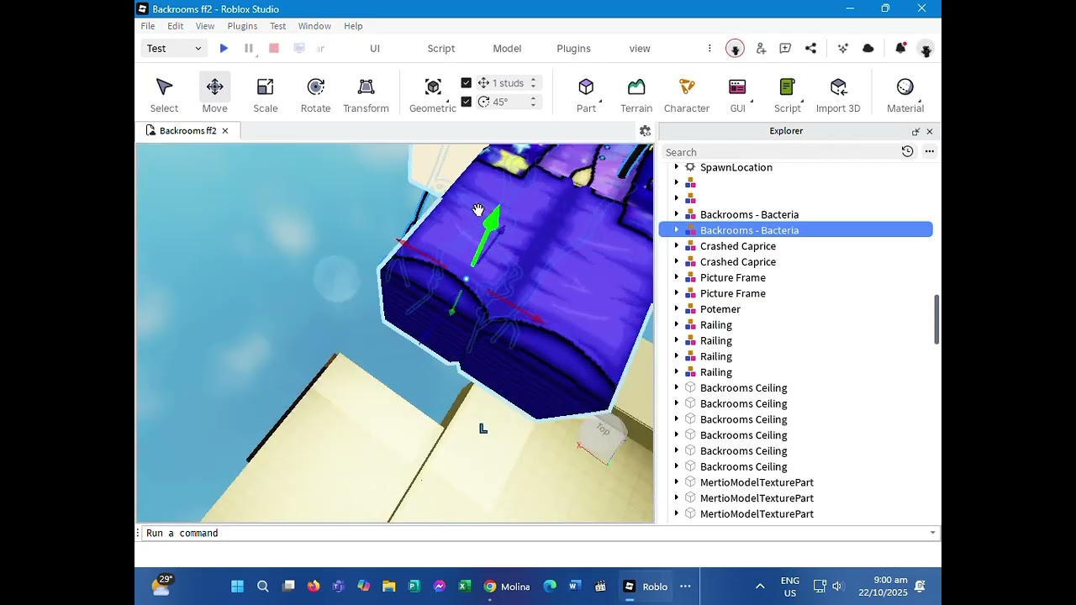Expand the selected Backrooms - Bacteria model
The height and width of the screenshot is (605, 1076).
(677, 230)
